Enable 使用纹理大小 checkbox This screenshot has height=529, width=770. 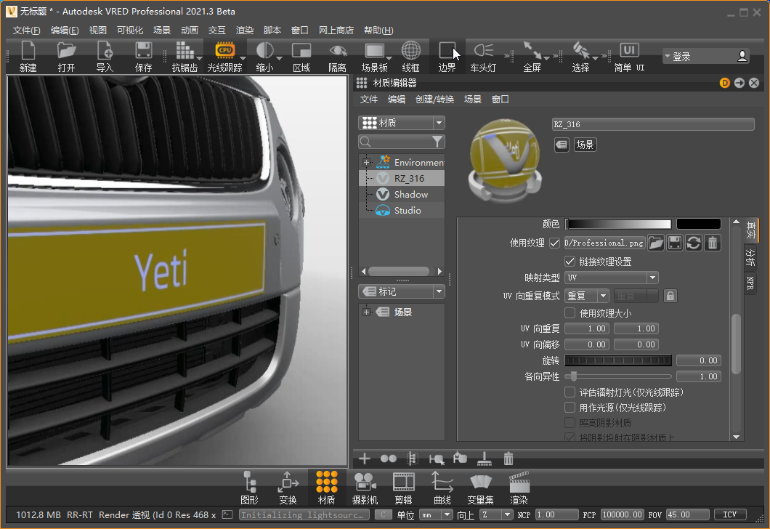570,313
